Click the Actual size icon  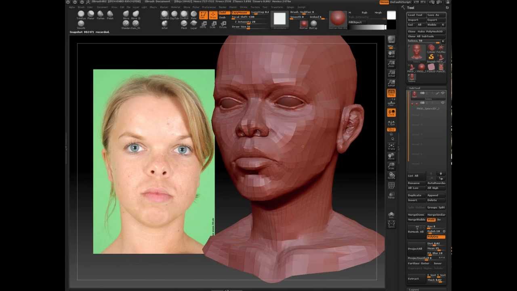[391, 73]
